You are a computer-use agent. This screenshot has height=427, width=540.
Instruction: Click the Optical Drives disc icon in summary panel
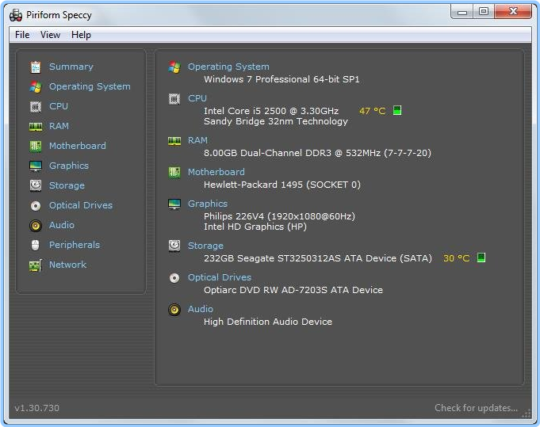[x=174, y=278]
